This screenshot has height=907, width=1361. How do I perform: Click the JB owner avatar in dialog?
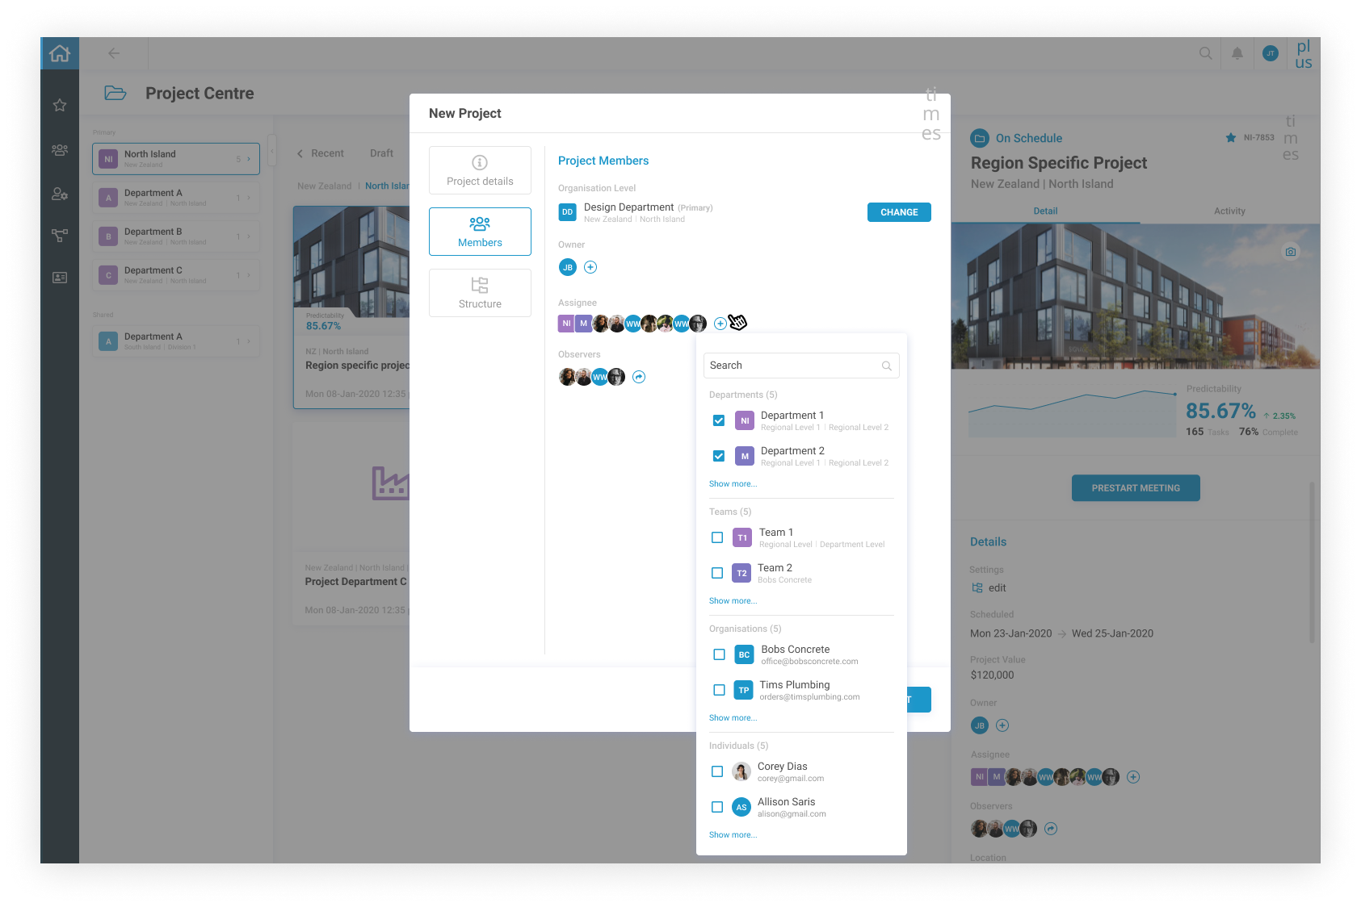568,267
